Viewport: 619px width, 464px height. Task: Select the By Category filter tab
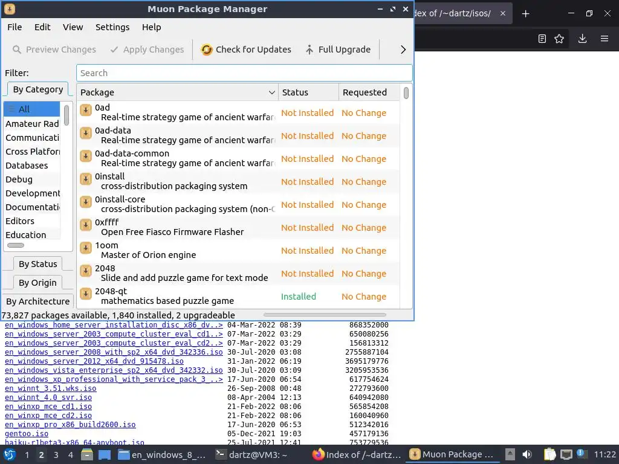38,89
